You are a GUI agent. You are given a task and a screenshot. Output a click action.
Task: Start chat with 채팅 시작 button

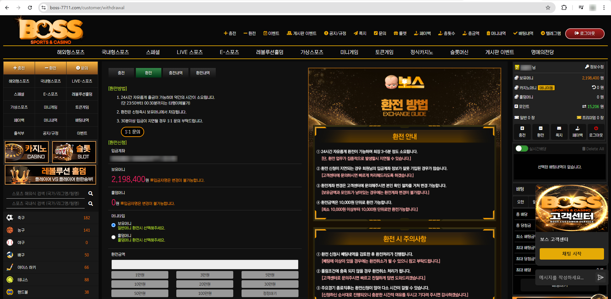[572, 254]
